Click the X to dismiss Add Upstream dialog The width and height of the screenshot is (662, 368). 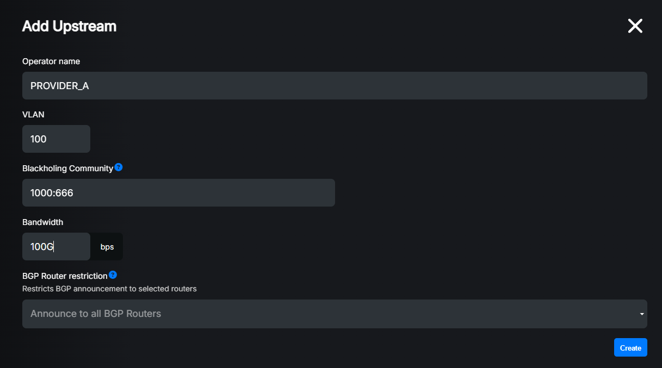pos(635,26)
